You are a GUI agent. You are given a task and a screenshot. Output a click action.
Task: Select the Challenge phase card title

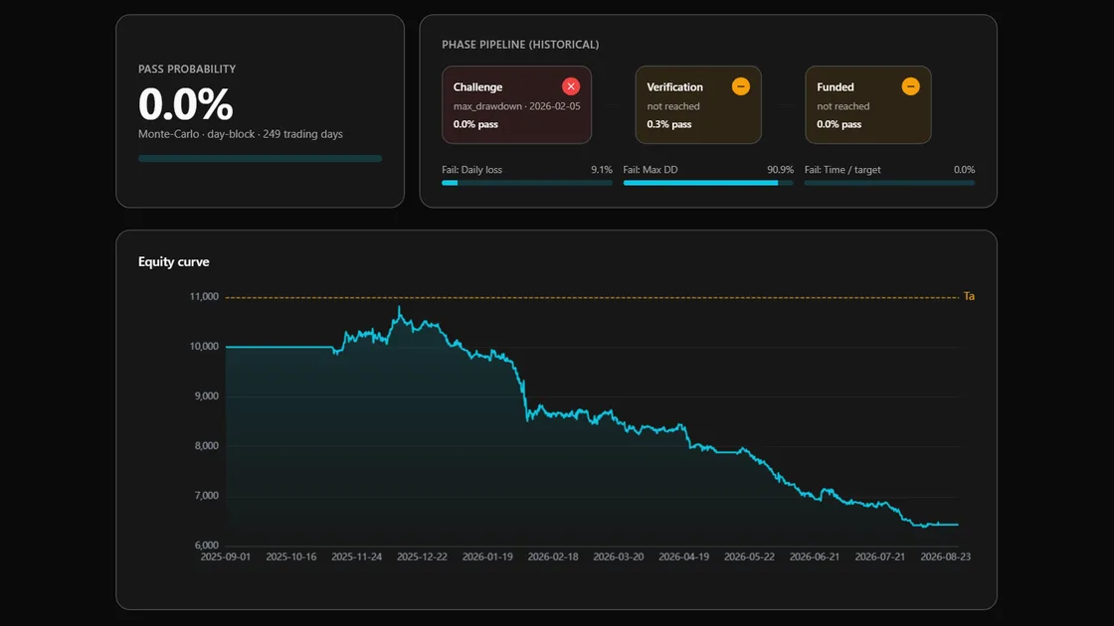[477, 86]
